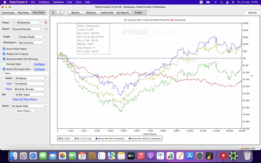Disable Showdown/Non SD Winnings checkbox

(4, 59)
